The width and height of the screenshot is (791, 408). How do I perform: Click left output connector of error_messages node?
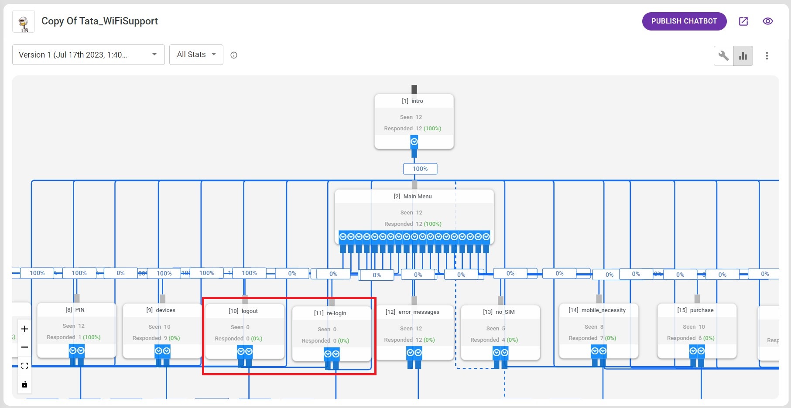point(410,353)
